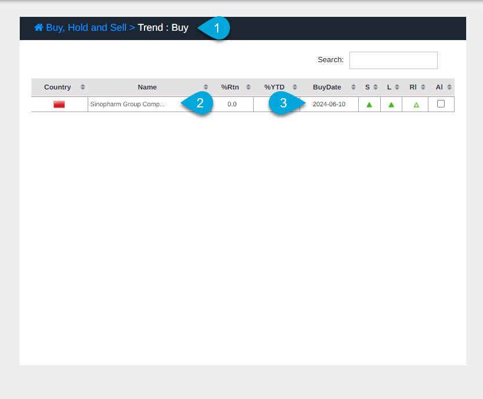Tick the AI checkbox for Sinopharm

(441, 104)
